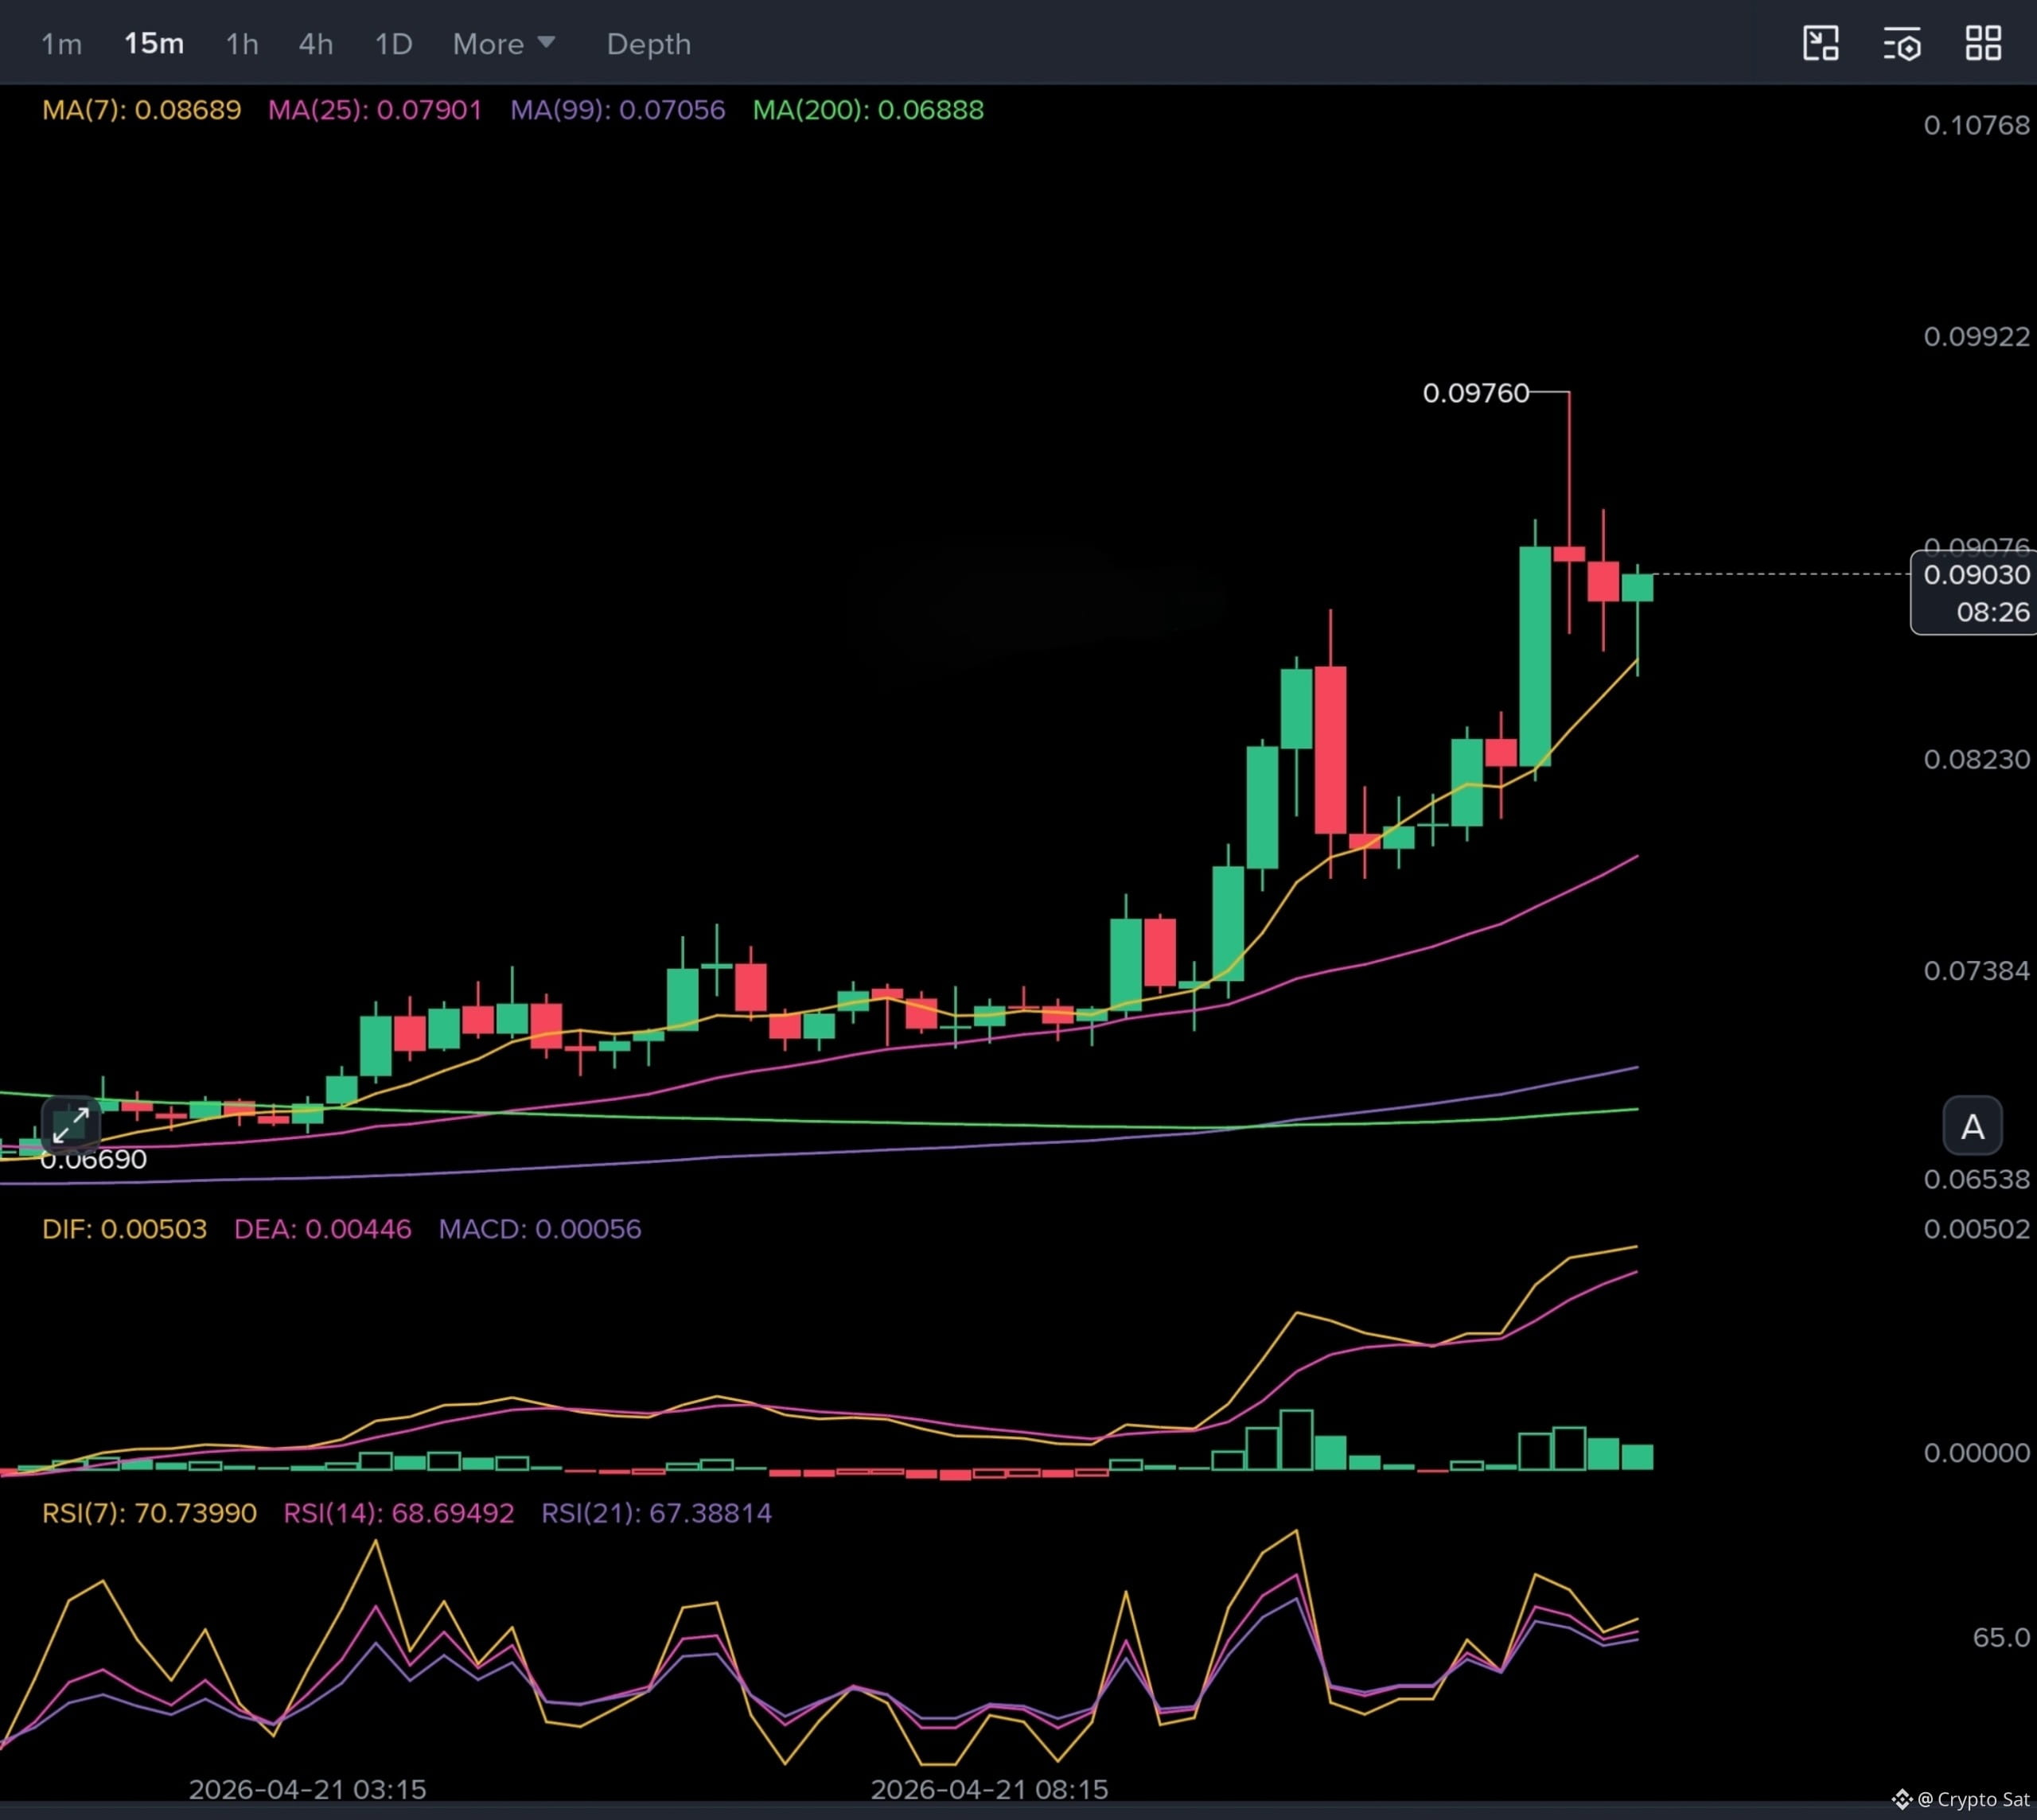Screen dimensions: 2037x1820
Task: Click the high price marker 0.09760
Action: pos(1476,393)
